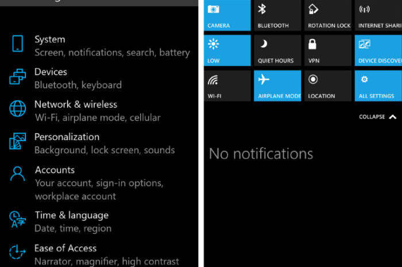
Task: Click the quiet hours moon icon
Action: (264, 44)
